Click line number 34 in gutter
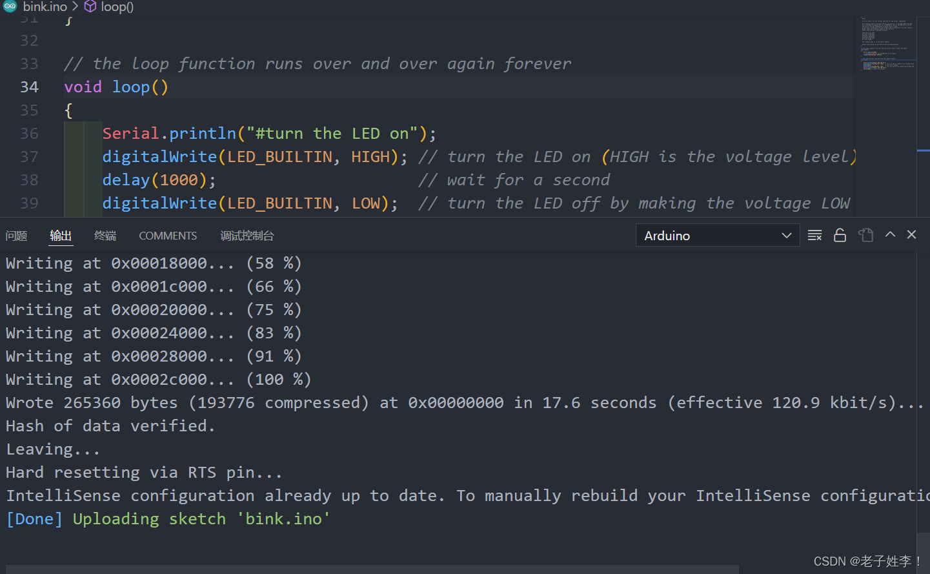The image size is (930, 574). click(29, 87)
